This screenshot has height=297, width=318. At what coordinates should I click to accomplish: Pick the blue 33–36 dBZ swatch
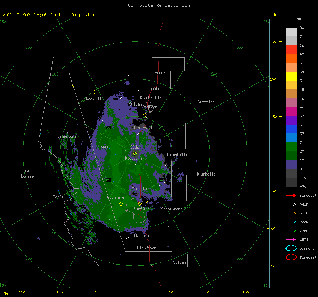(291, 129)
